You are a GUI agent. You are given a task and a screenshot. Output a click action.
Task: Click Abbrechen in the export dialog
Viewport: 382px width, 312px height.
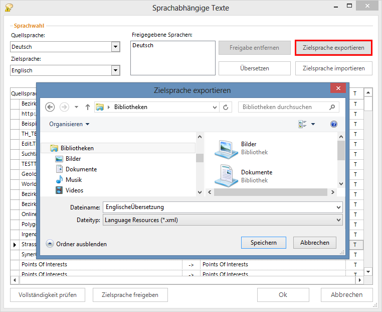click(x=314, y=243)
